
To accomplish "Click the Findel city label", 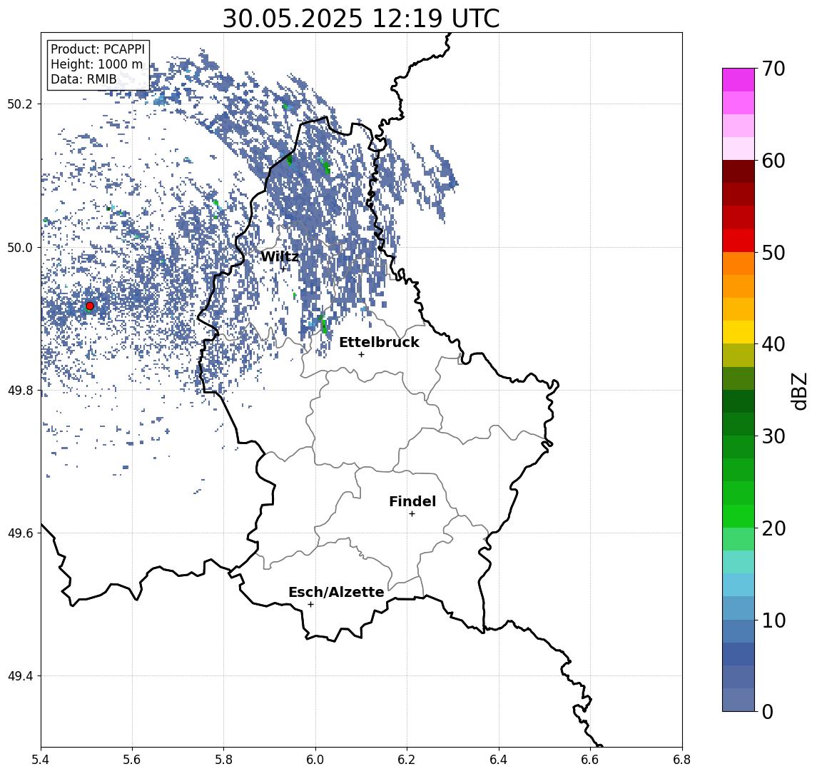I will (412, 501).
